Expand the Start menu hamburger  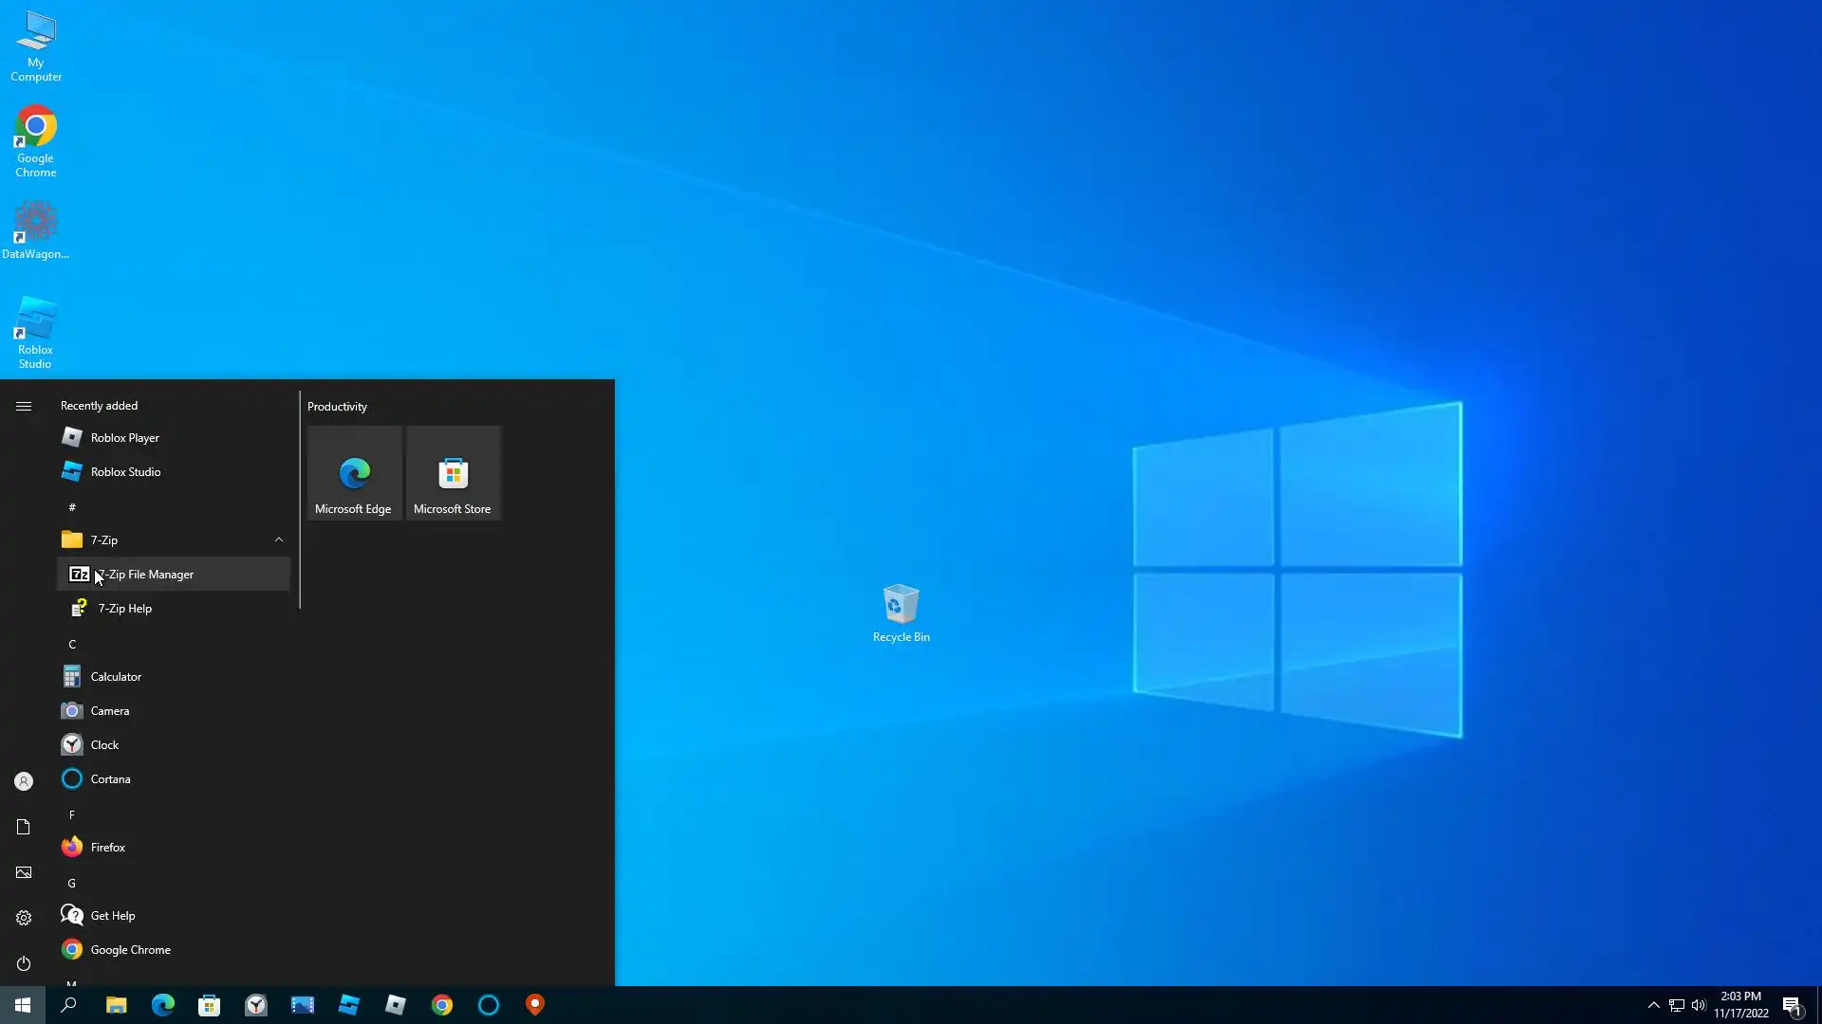point(24,406)
